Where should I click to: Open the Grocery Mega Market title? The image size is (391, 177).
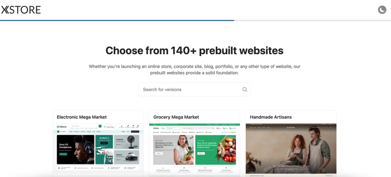pos(176,117)
